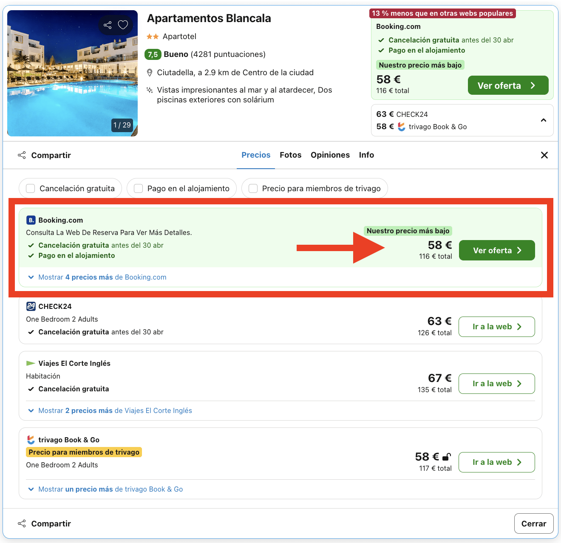Switch to the Fotos tab
The width and height of the screenshot is (561, 543).
[x=290, y=155]
